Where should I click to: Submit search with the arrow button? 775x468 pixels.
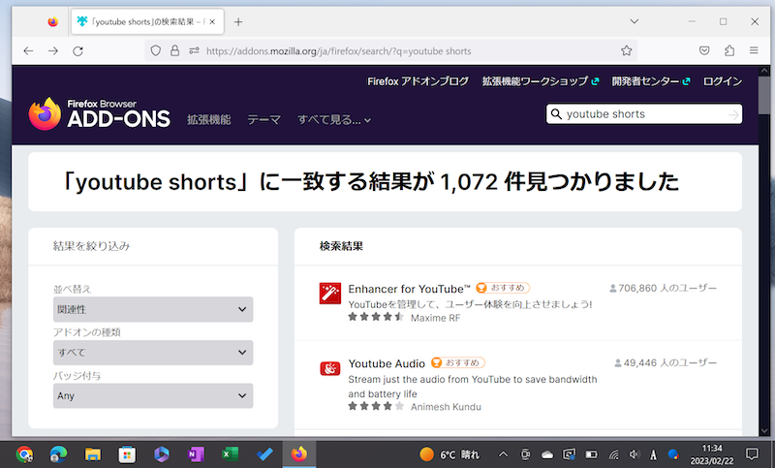pyautogui.click(x=733, y=114)
